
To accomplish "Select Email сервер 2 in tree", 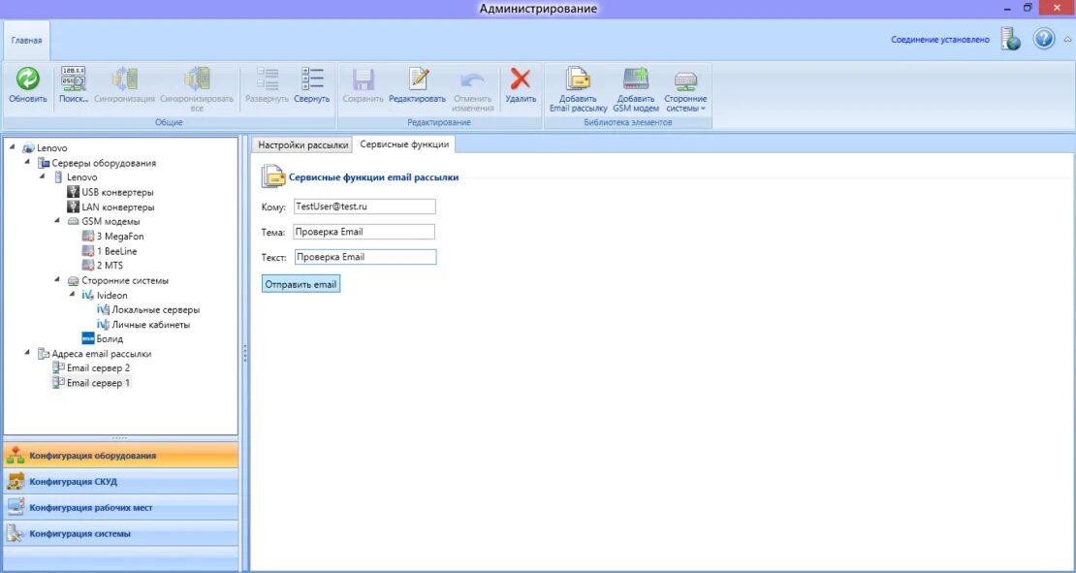I will pyautogui.click(x=98, y=368).
